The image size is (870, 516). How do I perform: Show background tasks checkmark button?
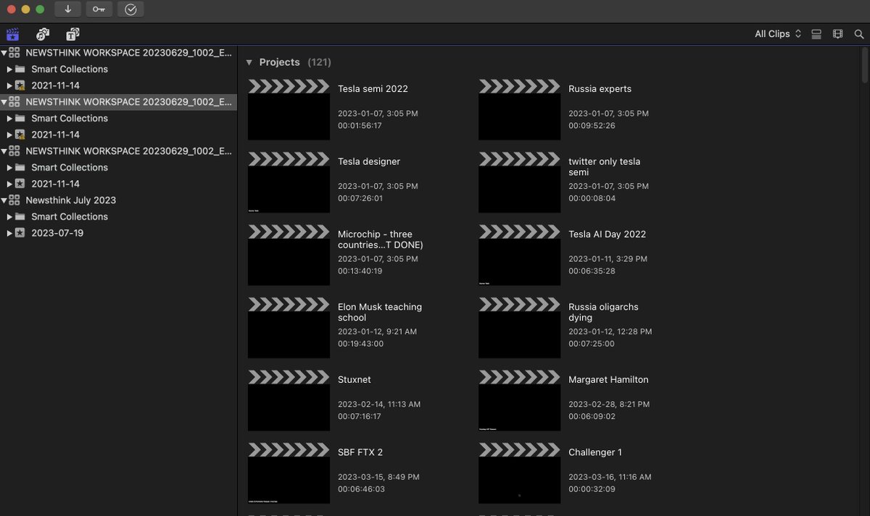click(x=130, y=9)
